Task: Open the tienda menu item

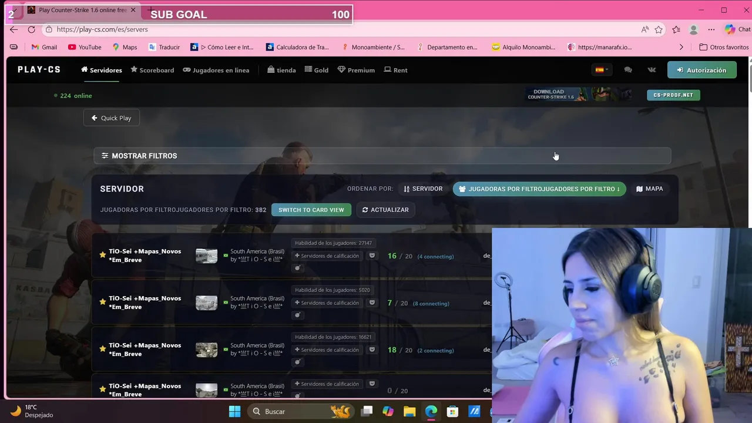Action: (281, 70)
